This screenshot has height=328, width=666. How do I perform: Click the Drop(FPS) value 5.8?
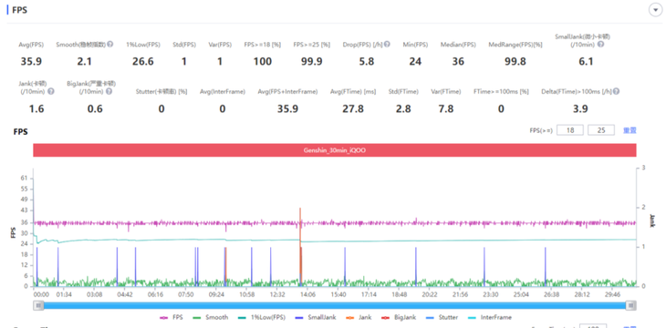point(367,62)
